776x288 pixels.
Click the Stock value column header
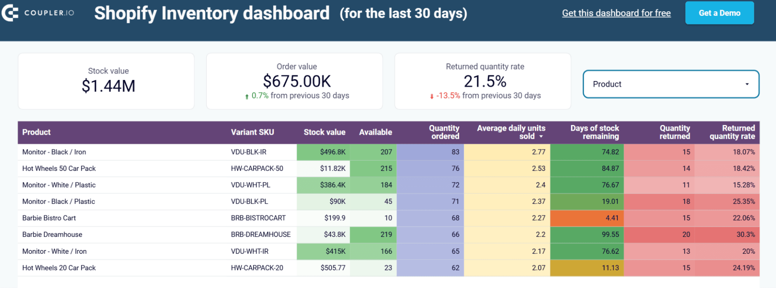(324, 132)
